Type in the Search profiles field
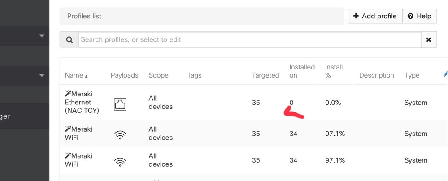The image size is (448, 181). 250,40
